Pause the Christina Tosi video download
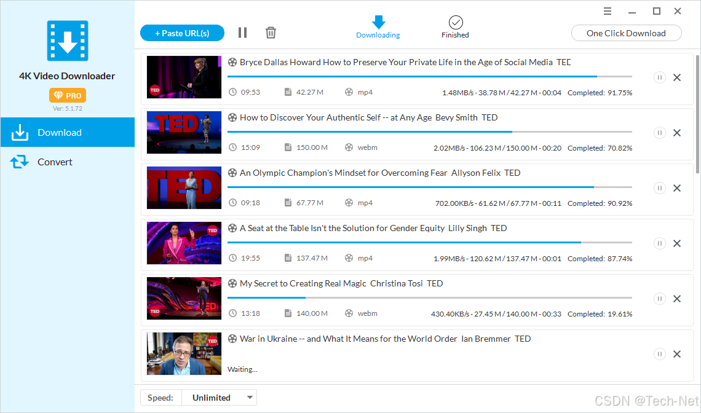701x413 pixels. coord(659,299)
